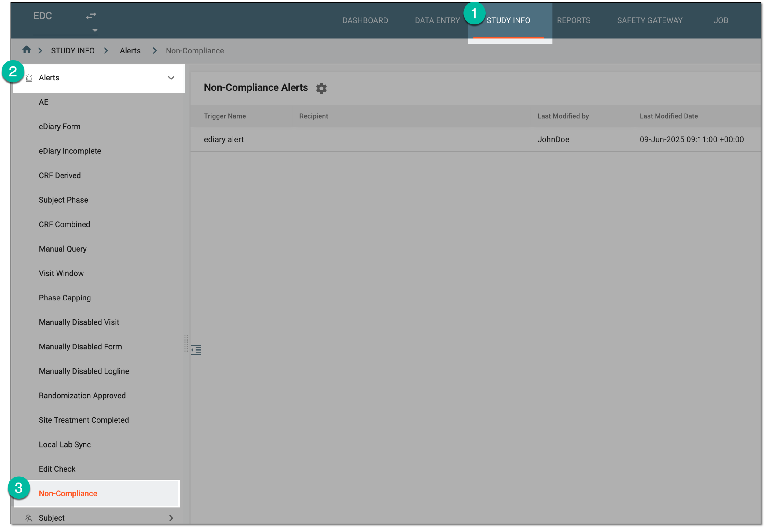Open the JOB tab

pos(721,20)
